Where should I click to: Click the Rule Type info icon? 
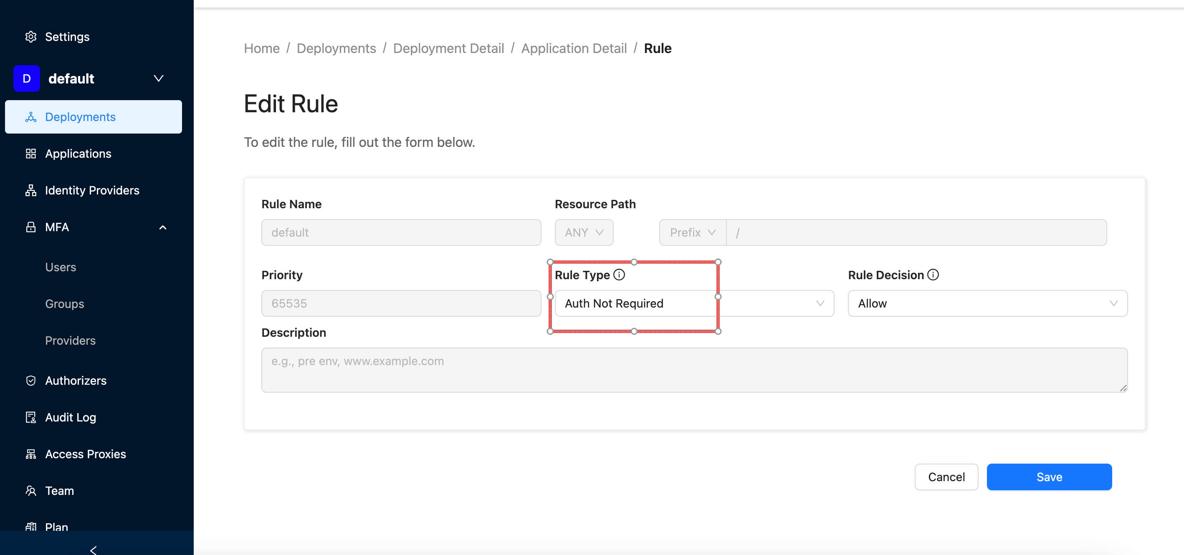pyautogui.click(x=619, y=275)
